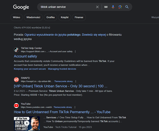Screen dimensions: 159x131
Task: Open options menu for SWAPD result
Action: (76, 81)
